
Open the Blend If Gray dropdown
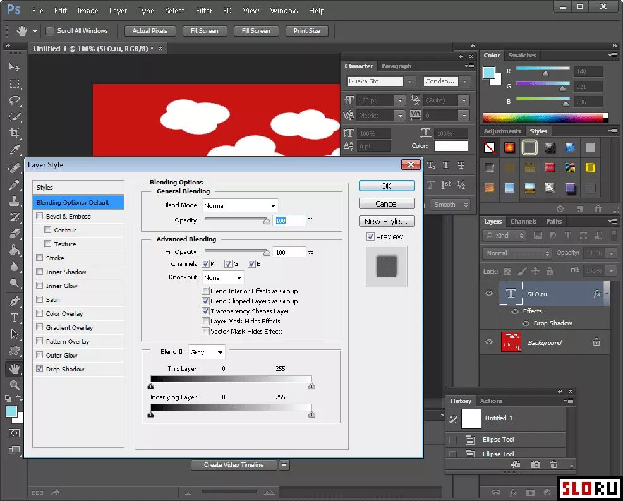coord(207,352)
